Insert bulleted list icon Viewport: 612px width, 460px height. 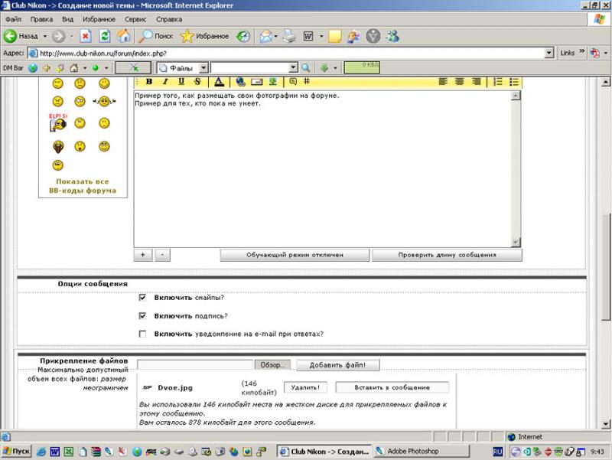click(x=513, y=81)
